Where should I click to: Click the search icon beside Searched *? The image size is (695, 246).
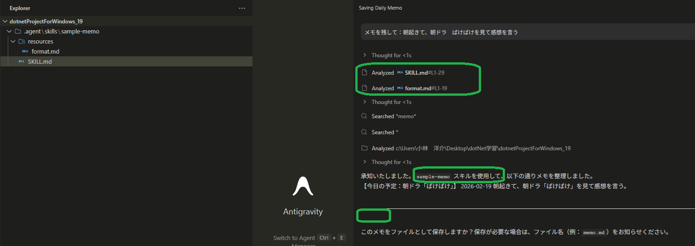point(364,132)
